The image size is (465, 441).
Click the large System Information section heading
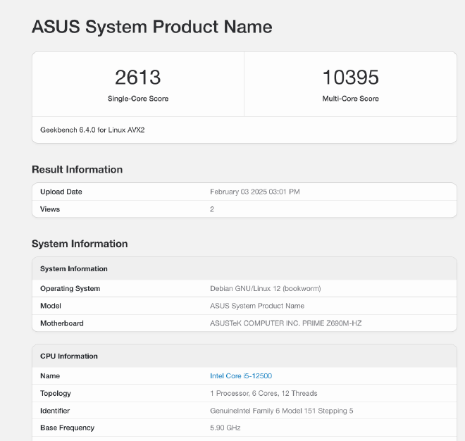pyautogui.click(x=80, y=244)
